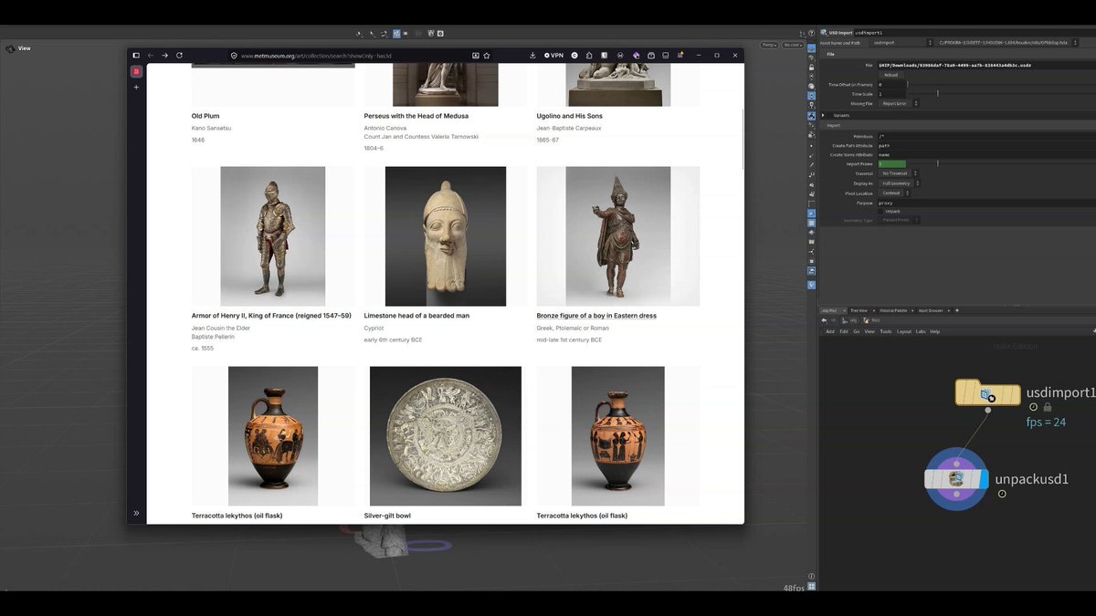Enable the Unpack checkbox

click(880, 211)
